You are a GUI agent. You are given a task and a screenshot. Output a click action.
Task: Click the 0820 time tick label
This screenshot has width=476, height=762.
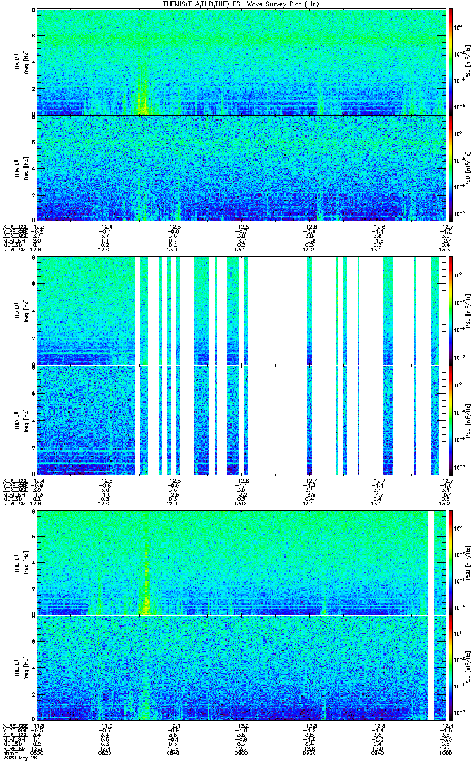pos(105,753)
